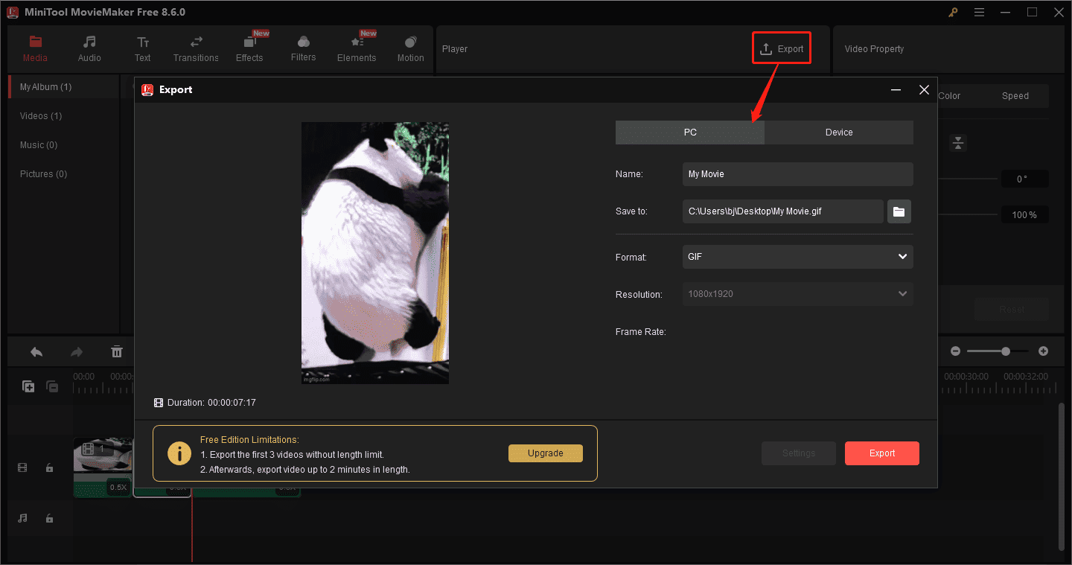The width and height of the screenshot is (1072, 565).
Task: Click the disabled Settings button
Action: (x=799, y=453)
